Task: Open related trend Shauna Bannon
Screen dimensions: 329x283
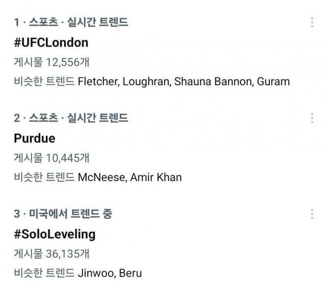Action: pos(213,81)
